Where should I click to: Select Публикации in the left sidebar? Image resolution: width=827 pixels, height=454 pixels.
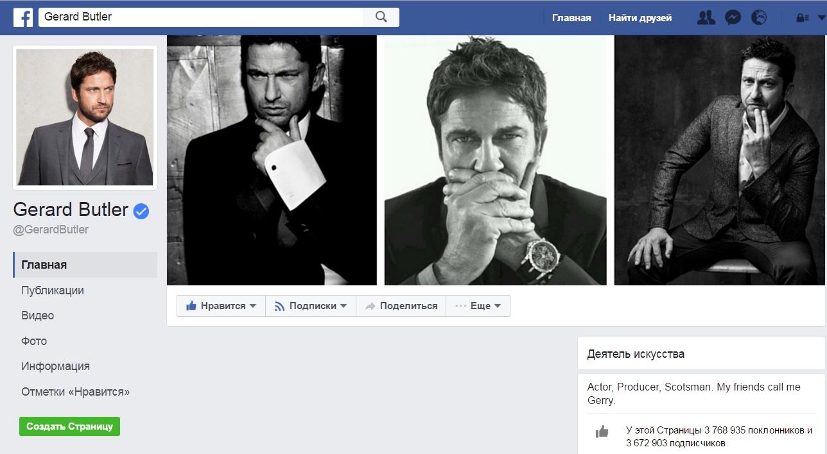coord(53,290)
